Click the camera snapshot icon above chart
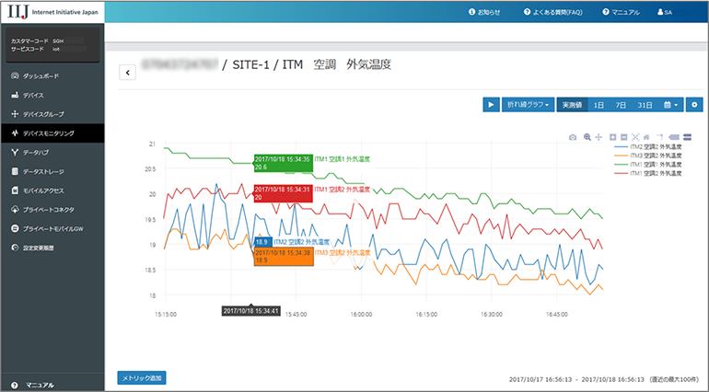 point(573,136)
